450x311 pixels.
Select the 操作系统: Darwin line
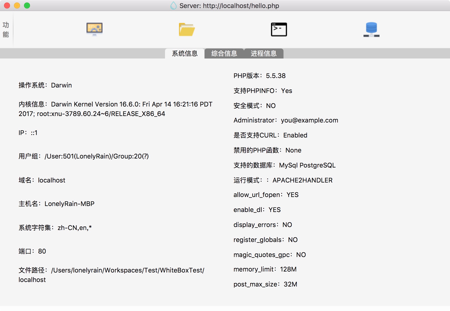(45, 85)
